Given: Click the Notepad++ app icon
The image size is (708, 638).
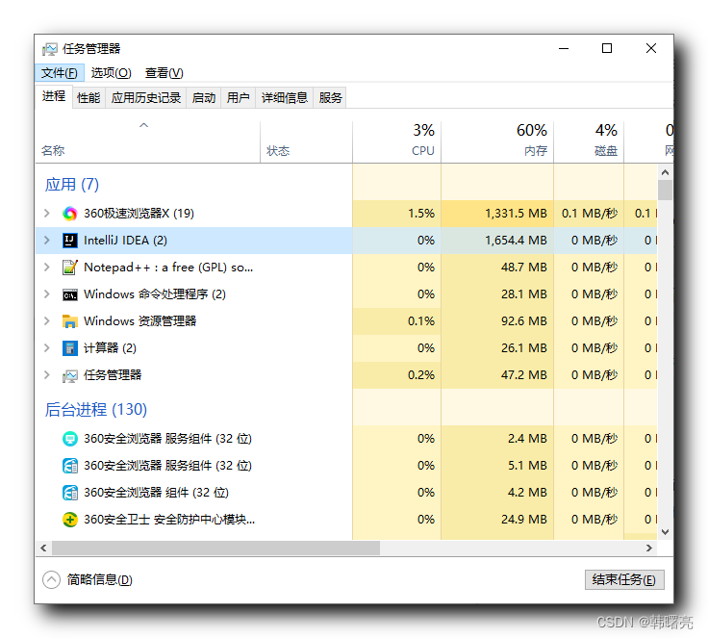Looking at the screenshot, I should point(69,268).
